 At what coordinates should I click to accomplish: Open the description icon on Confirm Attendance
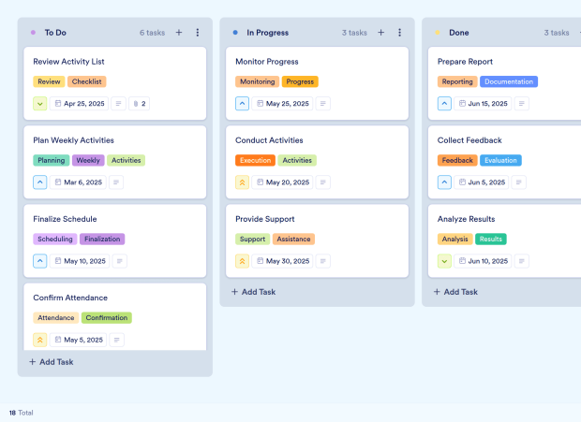117,340
